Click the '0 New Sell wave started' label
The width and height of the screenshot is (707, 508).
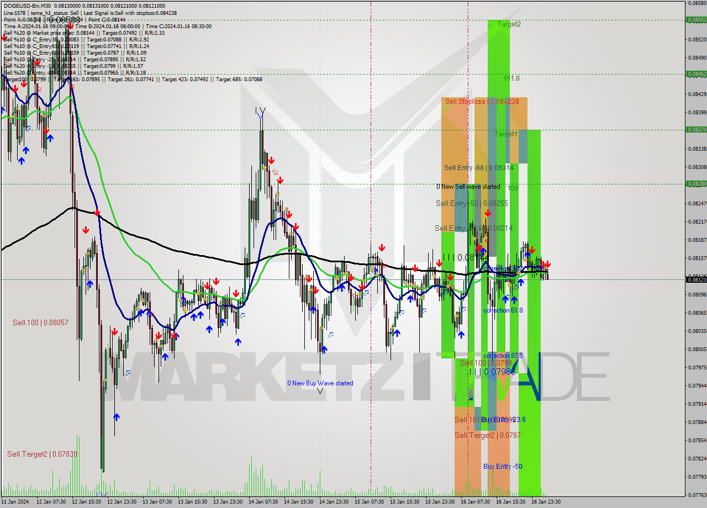[x=468, y=187]
